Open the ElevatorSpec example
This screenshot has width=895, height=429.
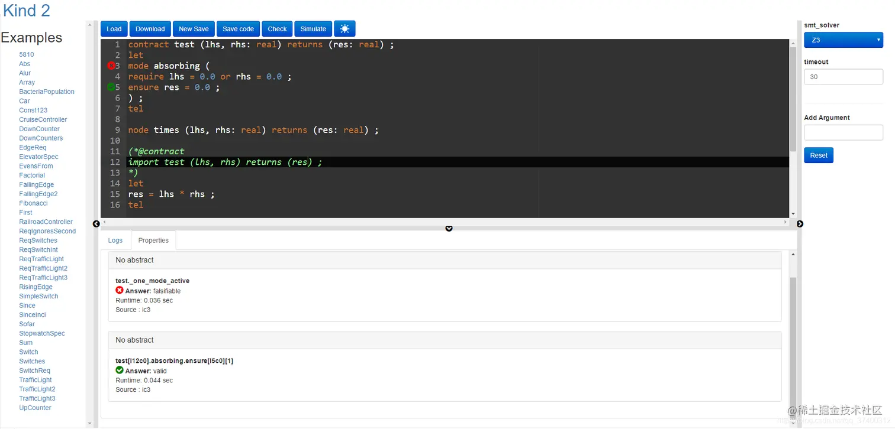point(39,157)
